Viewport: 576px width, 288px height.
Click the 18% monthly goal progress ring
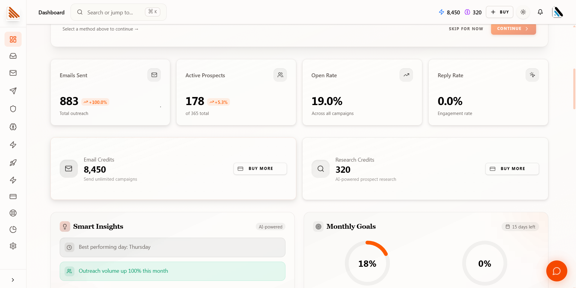pyautogui.click(x=367, y=263)
